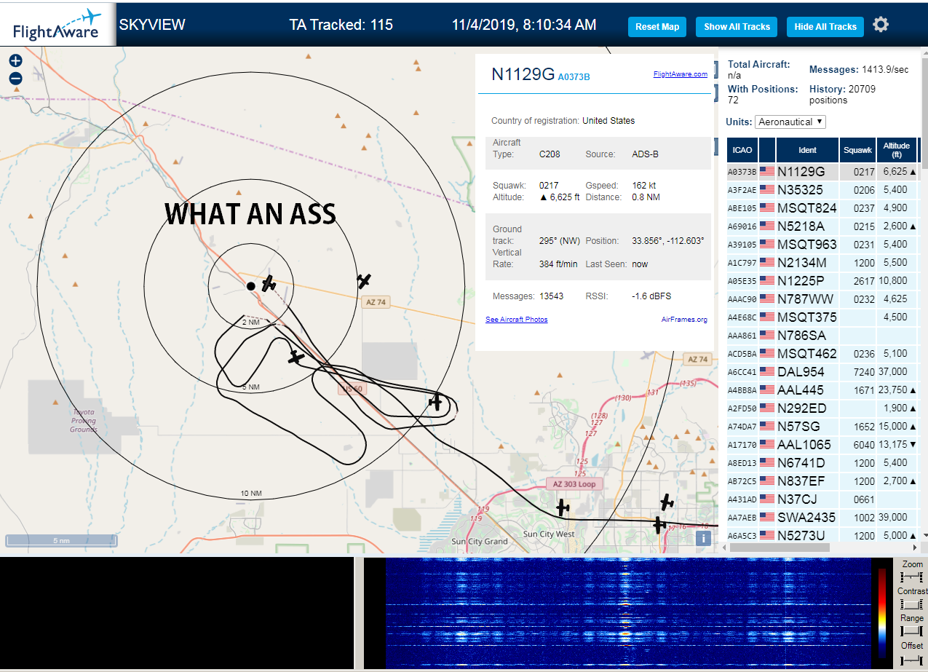Image resolution: width=928 pixels, height=672 pixels.
Task: Select the aircraft icon near AZ 74 label
Action: (364, 280)
